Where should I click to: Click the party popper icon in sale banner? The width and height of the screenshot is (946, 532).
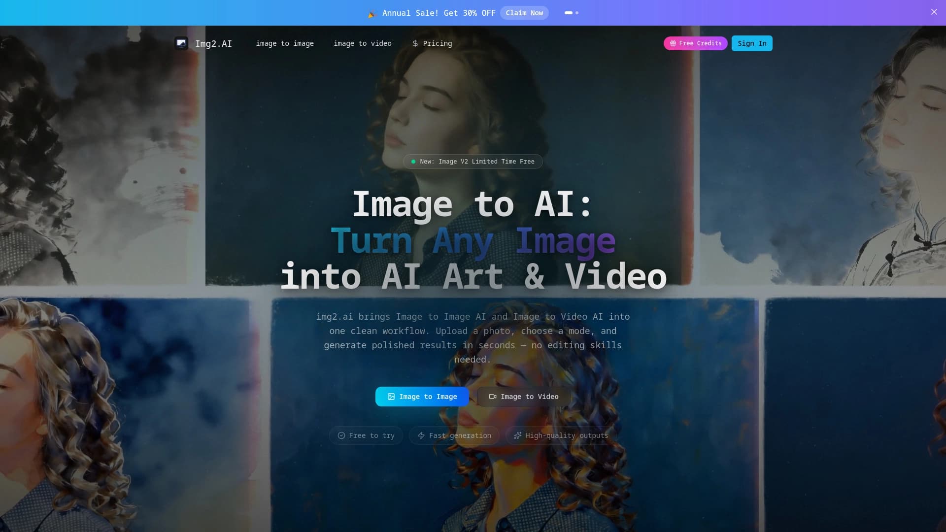point(372,13)
